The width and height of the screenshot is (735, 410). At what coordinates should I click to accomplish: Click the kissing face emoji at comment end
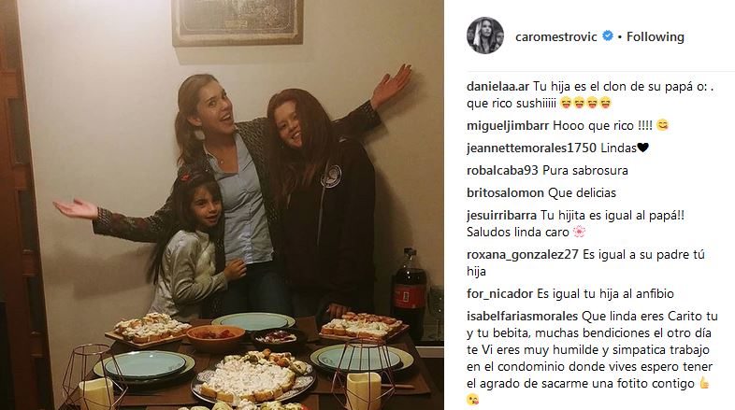pos(473,400)
